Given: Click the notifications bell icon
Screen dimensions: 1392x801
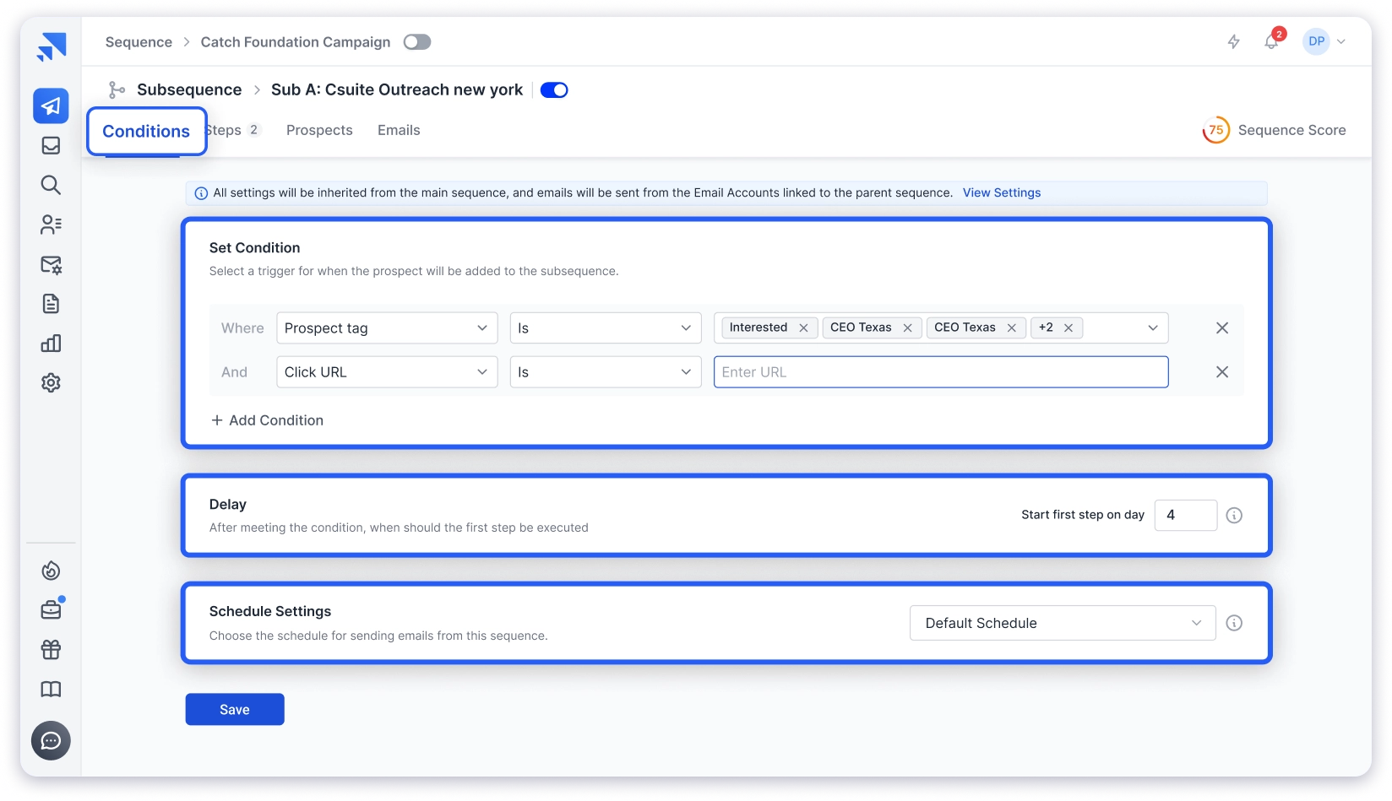Looking at the screenshot, I should 1270,42.
